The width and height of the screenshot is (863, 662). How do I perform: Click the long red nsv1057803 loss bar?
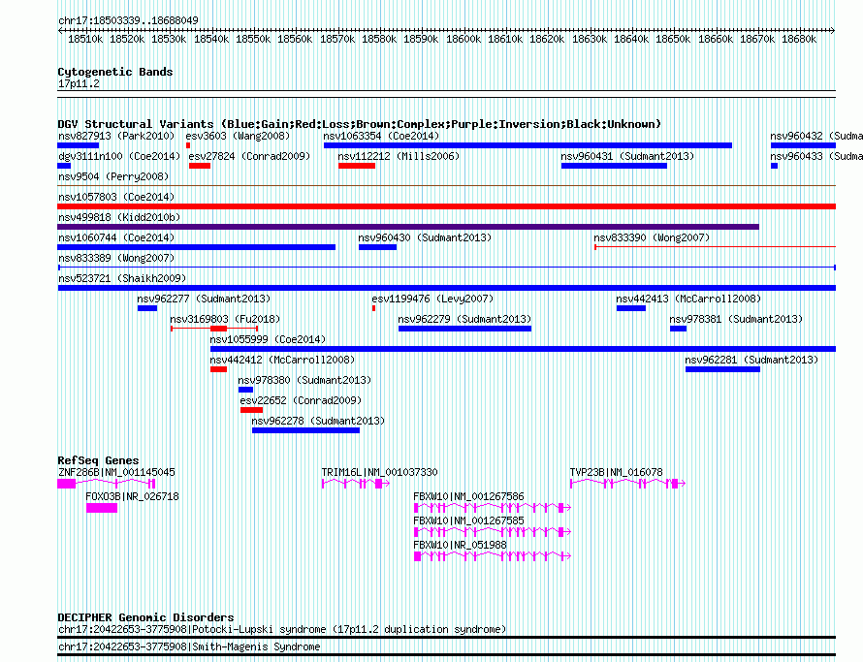coord(446,206)
